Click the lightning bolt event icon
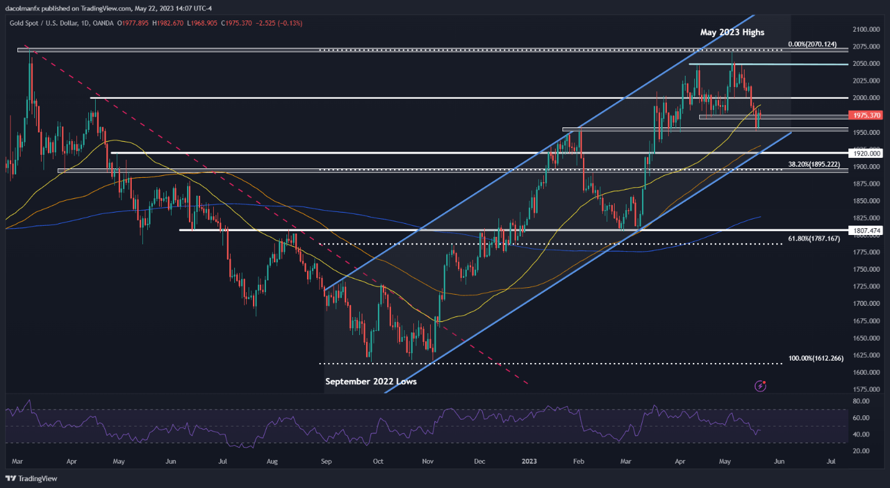Image resolution: width=890 pixels, height=488 pixels. [760, 386]
